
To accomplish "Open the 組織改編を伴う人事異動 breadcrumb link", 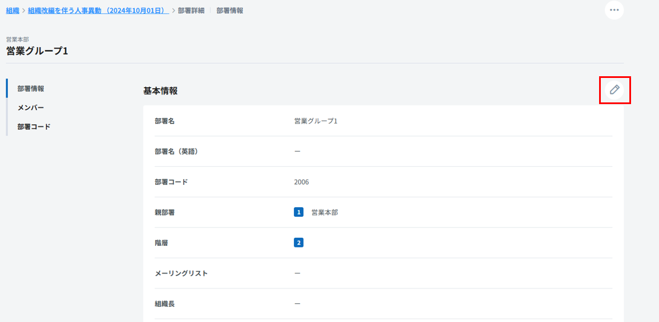I will pos(98,11).
